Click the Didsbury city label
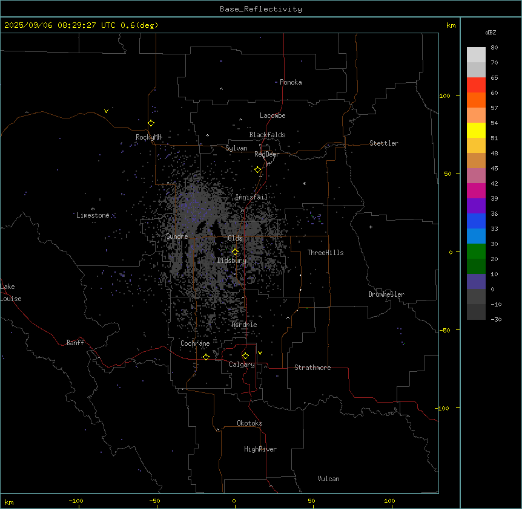The image size is (522, 509). pos(232,261)
